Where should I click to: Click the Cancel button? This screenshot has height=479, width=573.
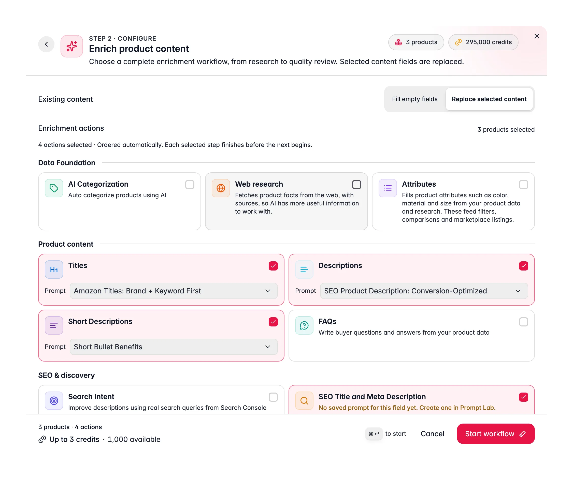pos(432,434)
